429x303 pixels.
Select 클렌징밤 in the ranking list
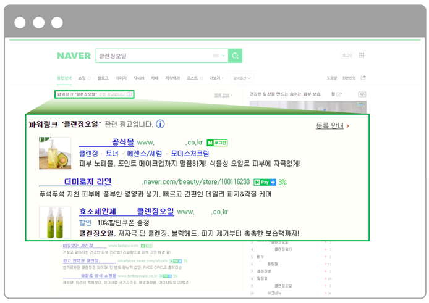pos(264,272)
